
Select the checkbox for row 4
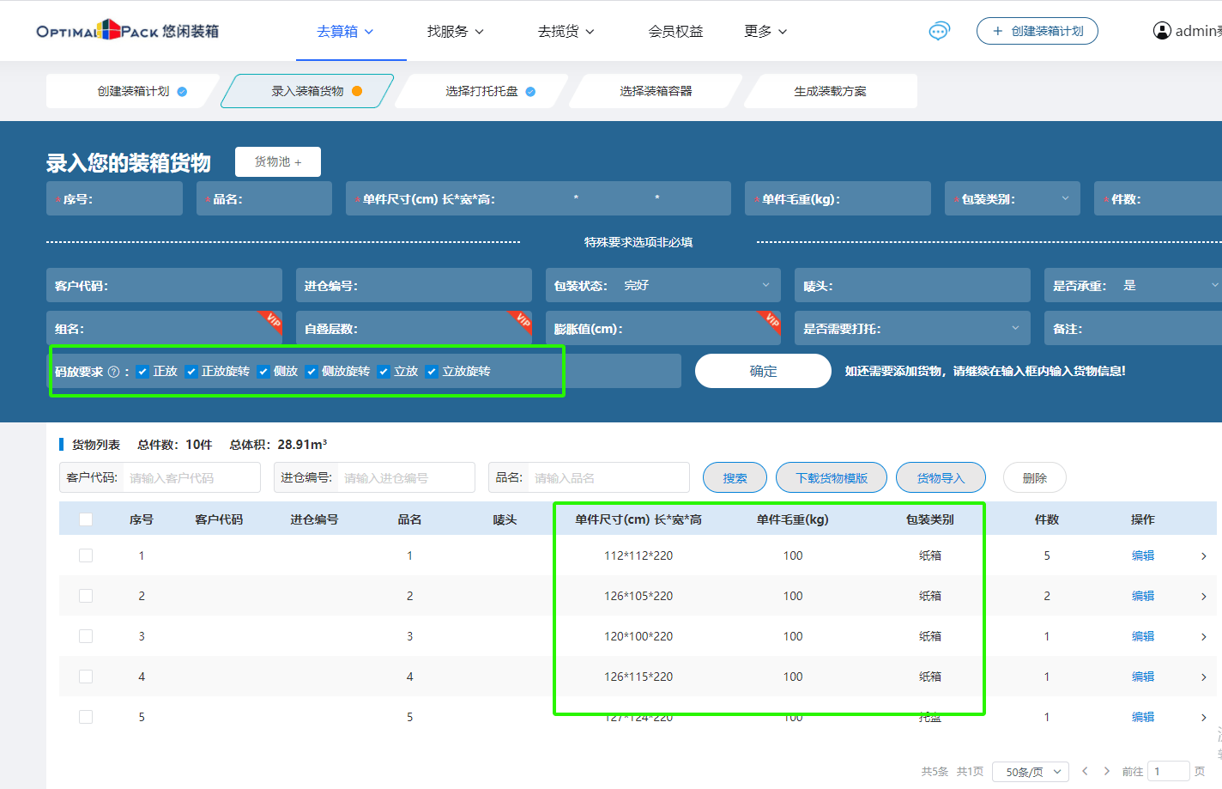click(x=86, y=677)
